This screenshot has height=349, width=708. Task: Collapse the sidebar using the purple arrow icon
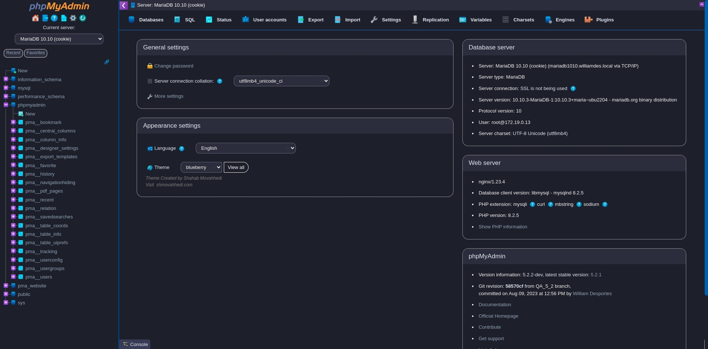[124, 5]
